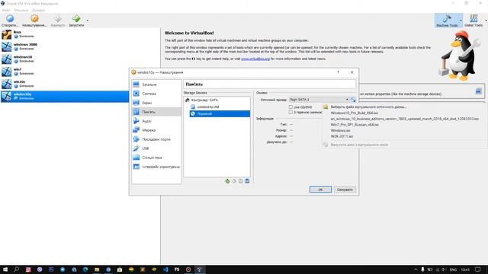
Task: Open the first menu bar item (File)
Action: click(6, 10)
